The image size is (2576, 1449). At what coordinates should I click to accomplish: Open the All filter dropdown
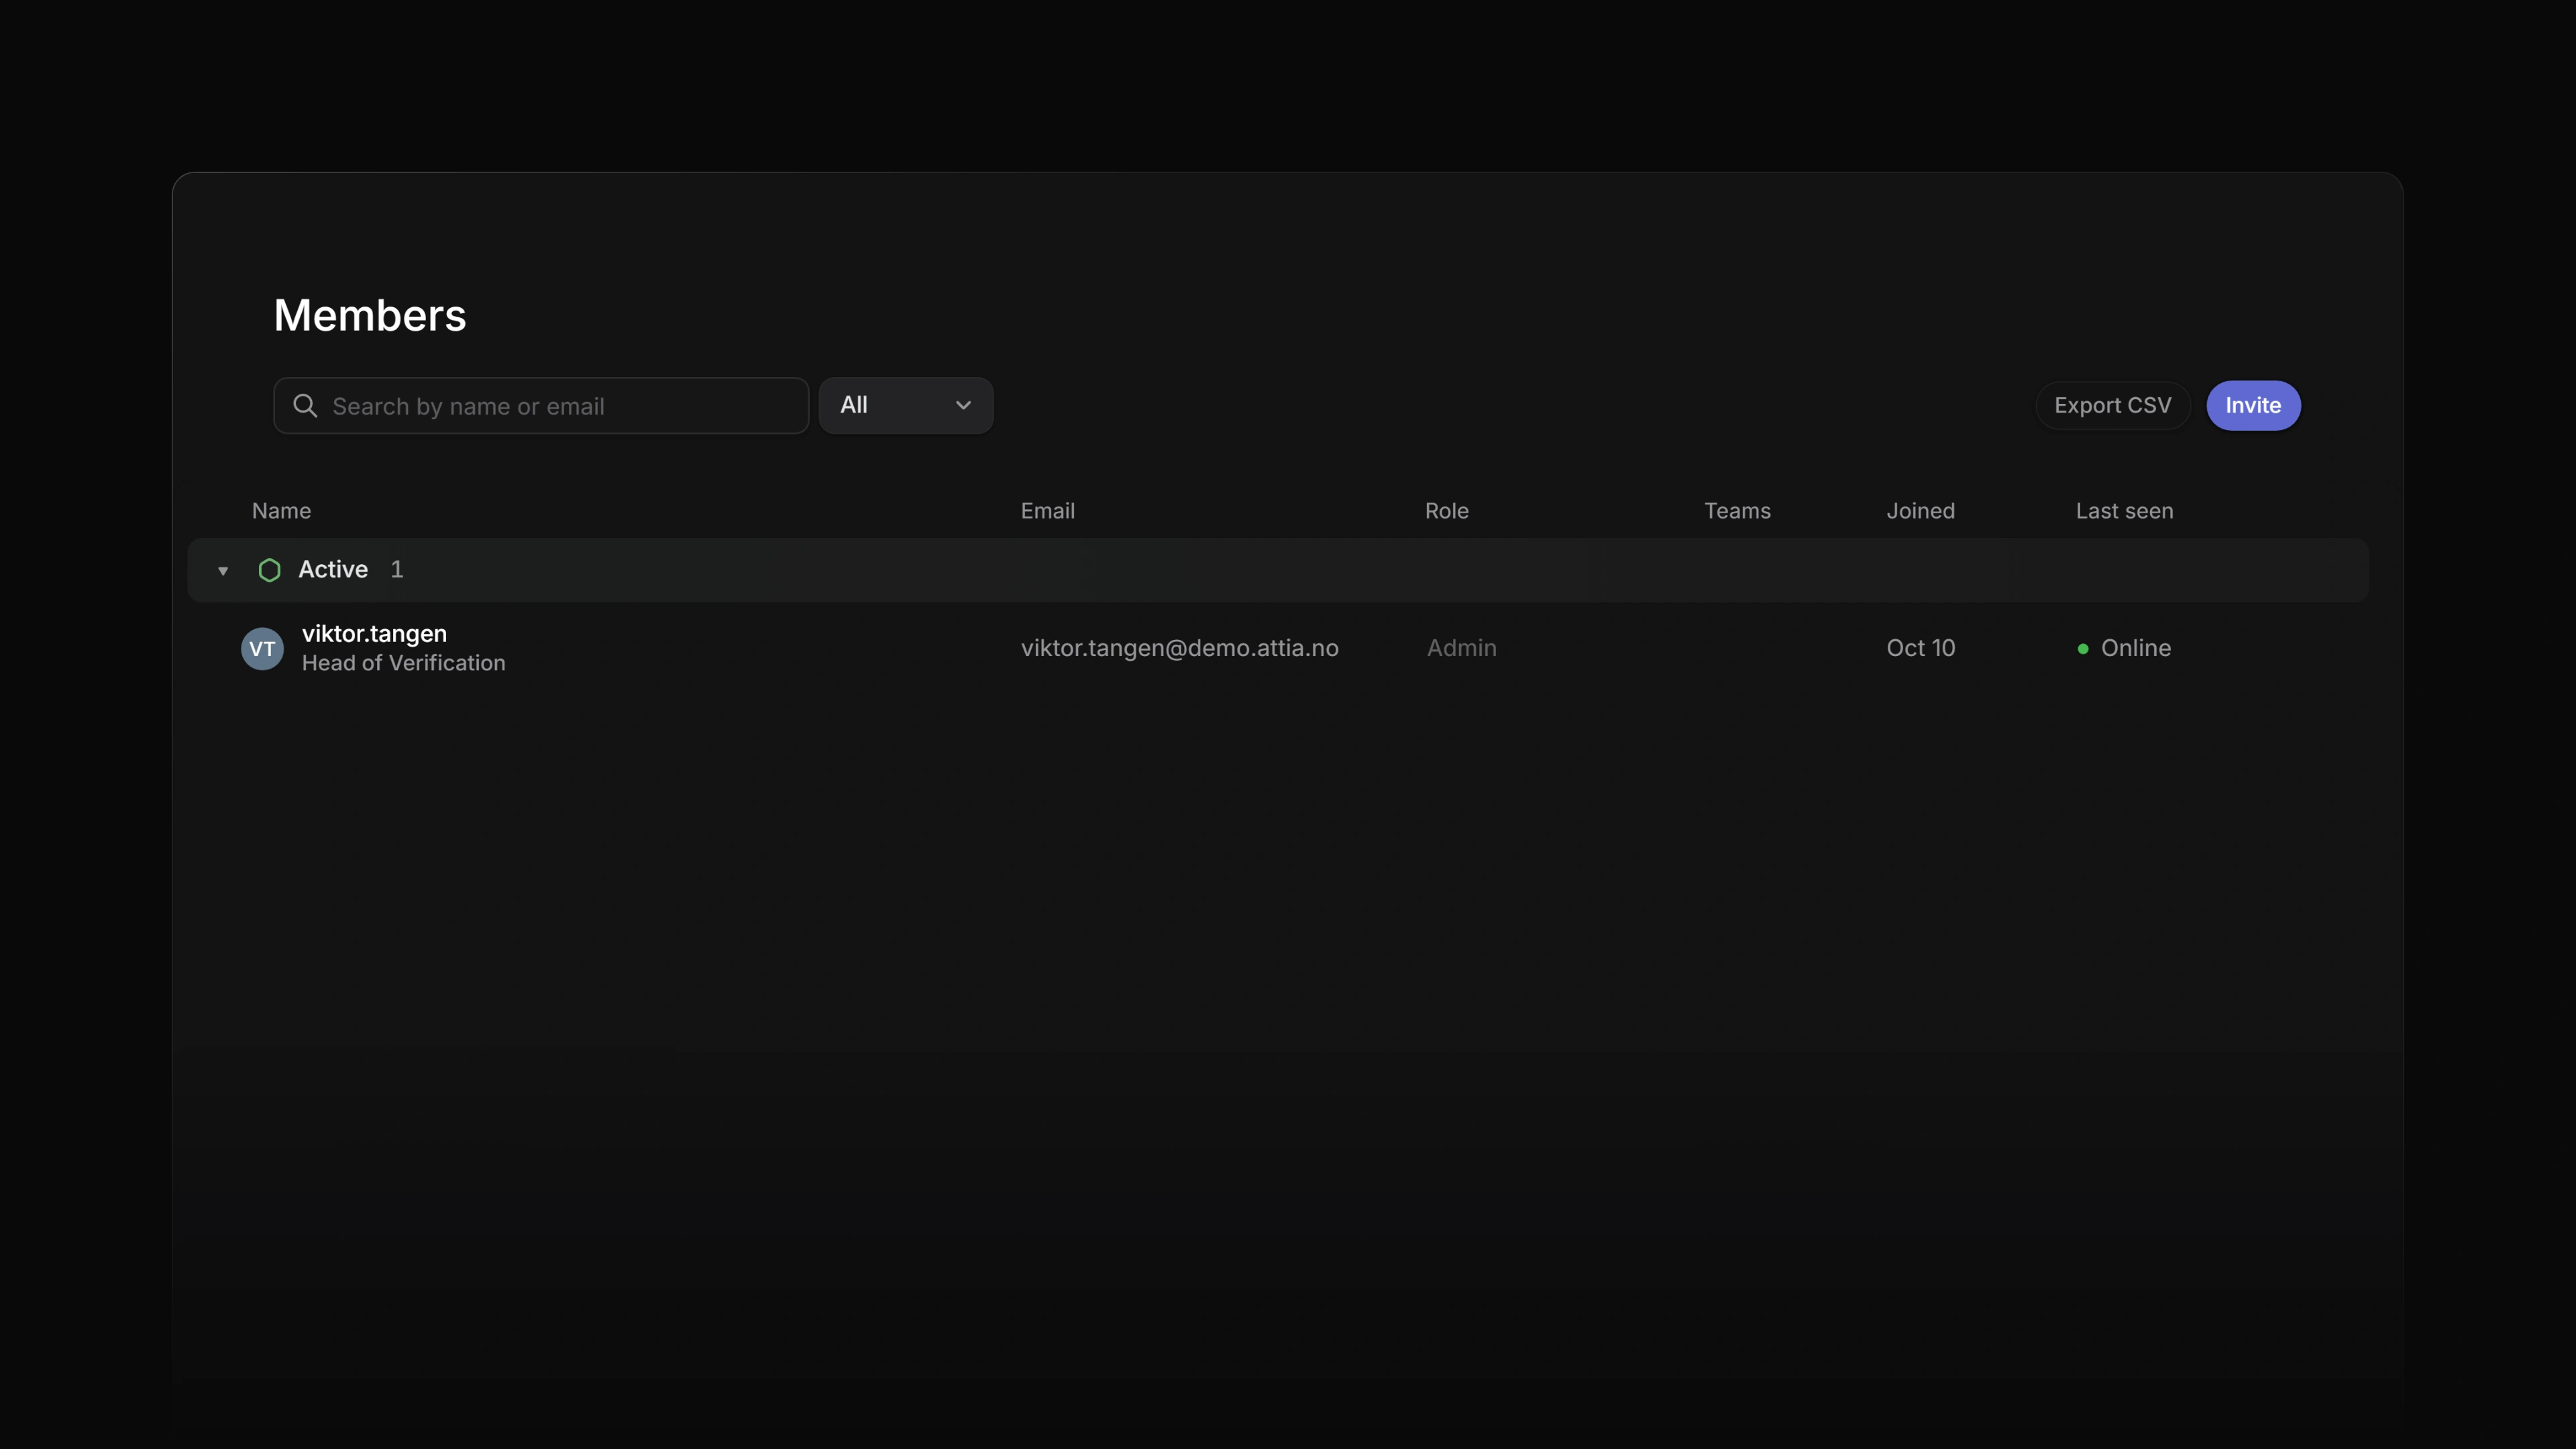point(906,405)
